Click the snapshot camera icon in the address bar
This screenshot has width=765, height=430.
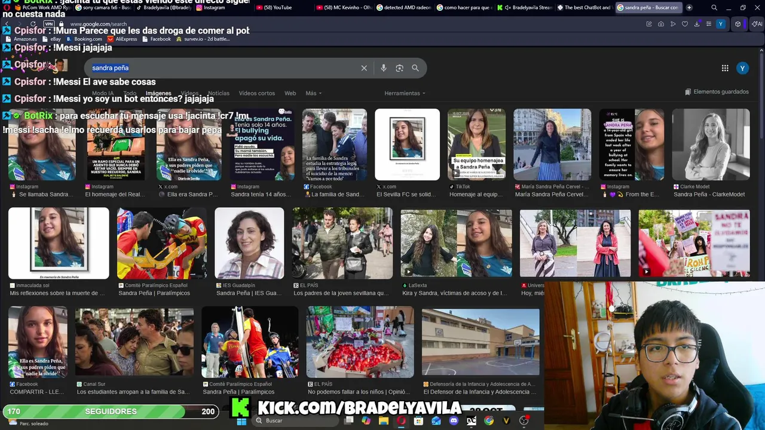pyautogui.click(x=661, y=24)
